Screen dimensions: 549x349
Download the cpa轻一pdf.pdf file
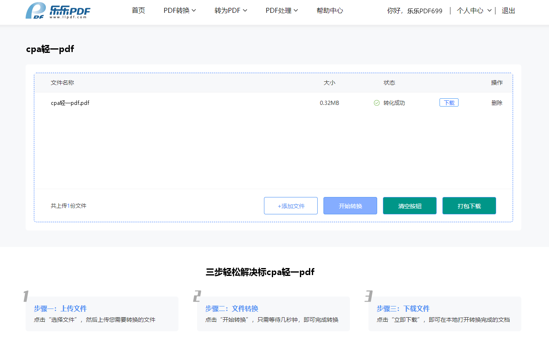(449, 103)
